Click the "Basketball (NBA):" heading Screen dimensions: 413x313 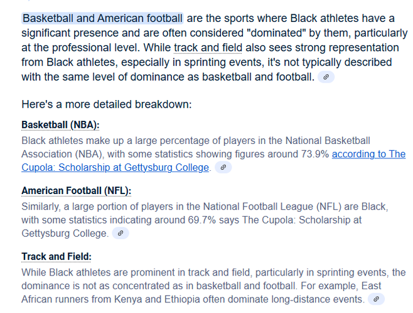[60, 125]
